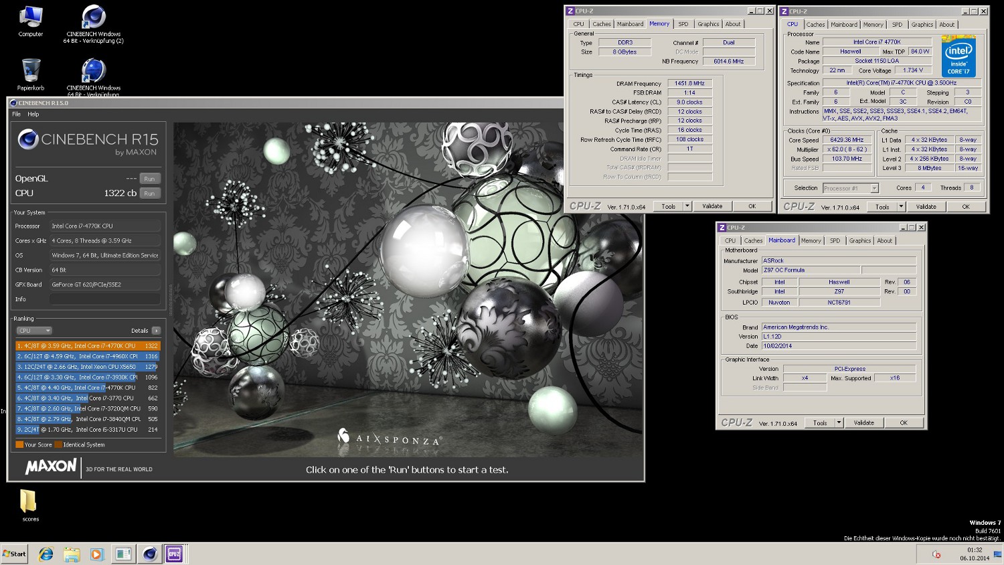
Task: Run the OpenGL benchmark test
Action: (x=150, y=179)
